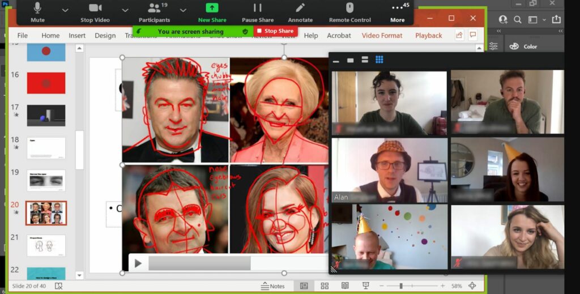Select slide 21 thumbnail
Image resolution: width=580 pixels, height=294 pixels.
(46, 245)
